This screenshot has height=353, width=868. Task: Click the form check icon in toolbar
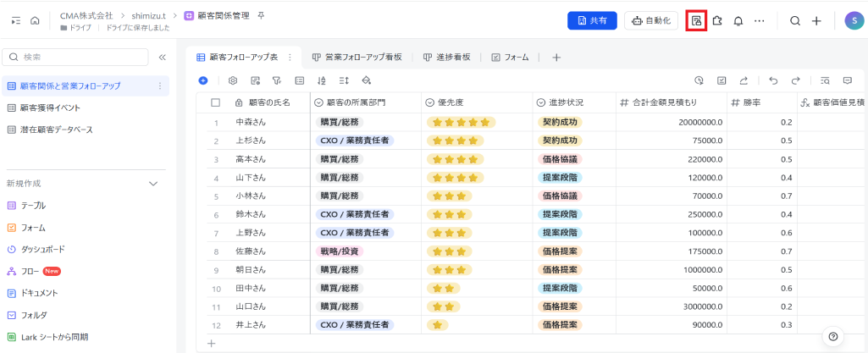tap(721, 80)
